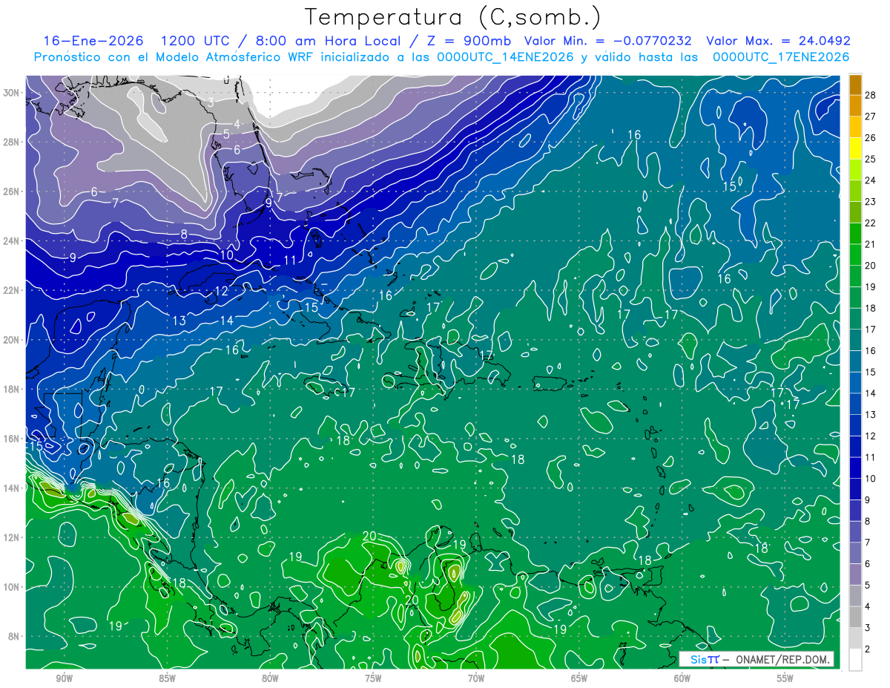The image size is (890, 688).
Task: Click the "13" contour label on the map
Action: (x=179, y=321)
